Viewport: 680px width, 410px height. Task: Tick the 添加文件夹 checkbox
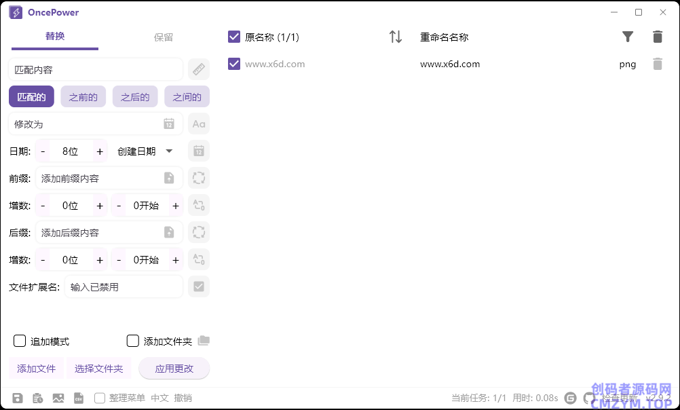pos(133,341)
